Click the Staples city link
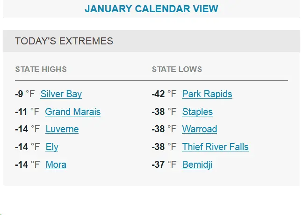Screen dimensions: 303x215 coord(197,112)
